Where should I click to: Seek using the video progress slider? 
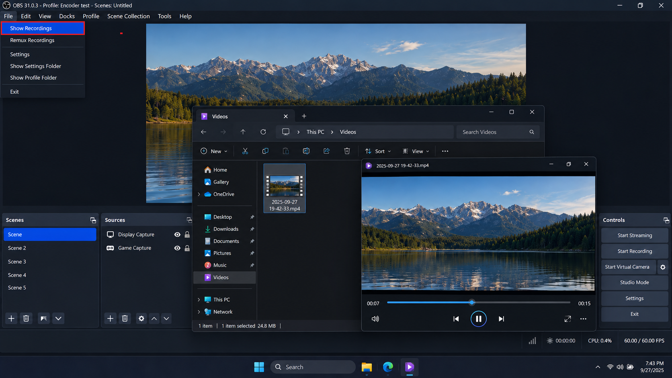tap(479, 302)
